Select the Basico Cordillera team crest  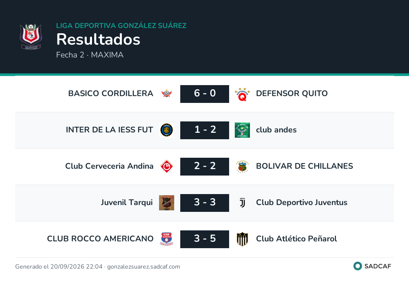[167, 93]
